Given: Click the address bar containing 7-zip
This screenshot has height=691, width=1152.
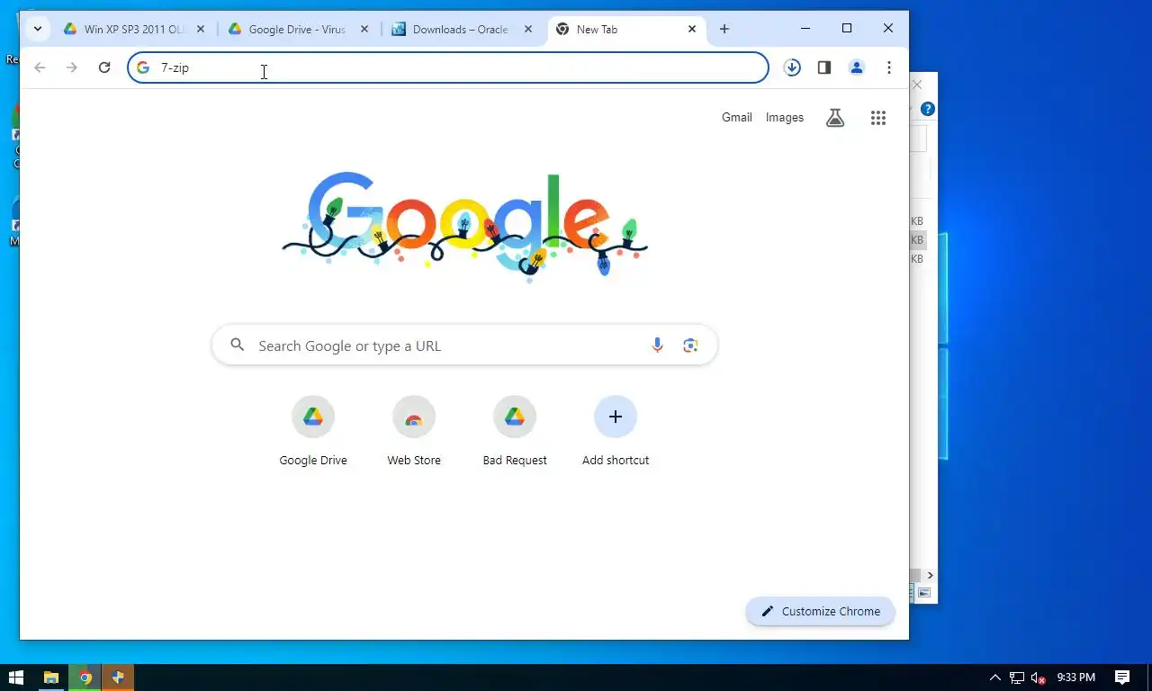Looking at the screenshot, I should [448, 67].
